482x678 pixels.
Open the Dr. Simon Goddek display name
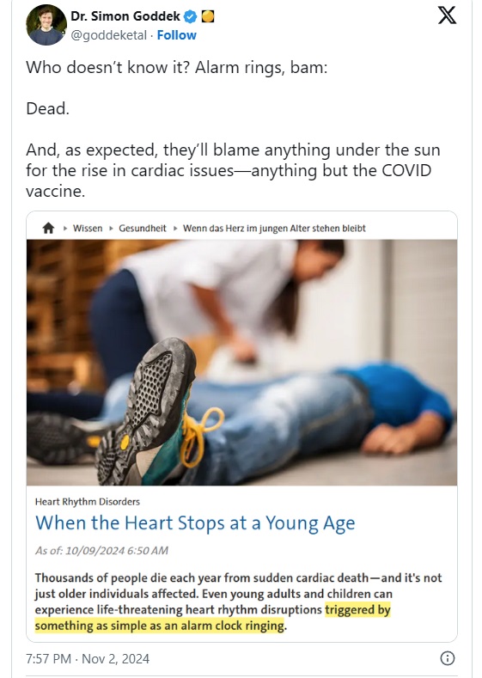pos(125,16)
